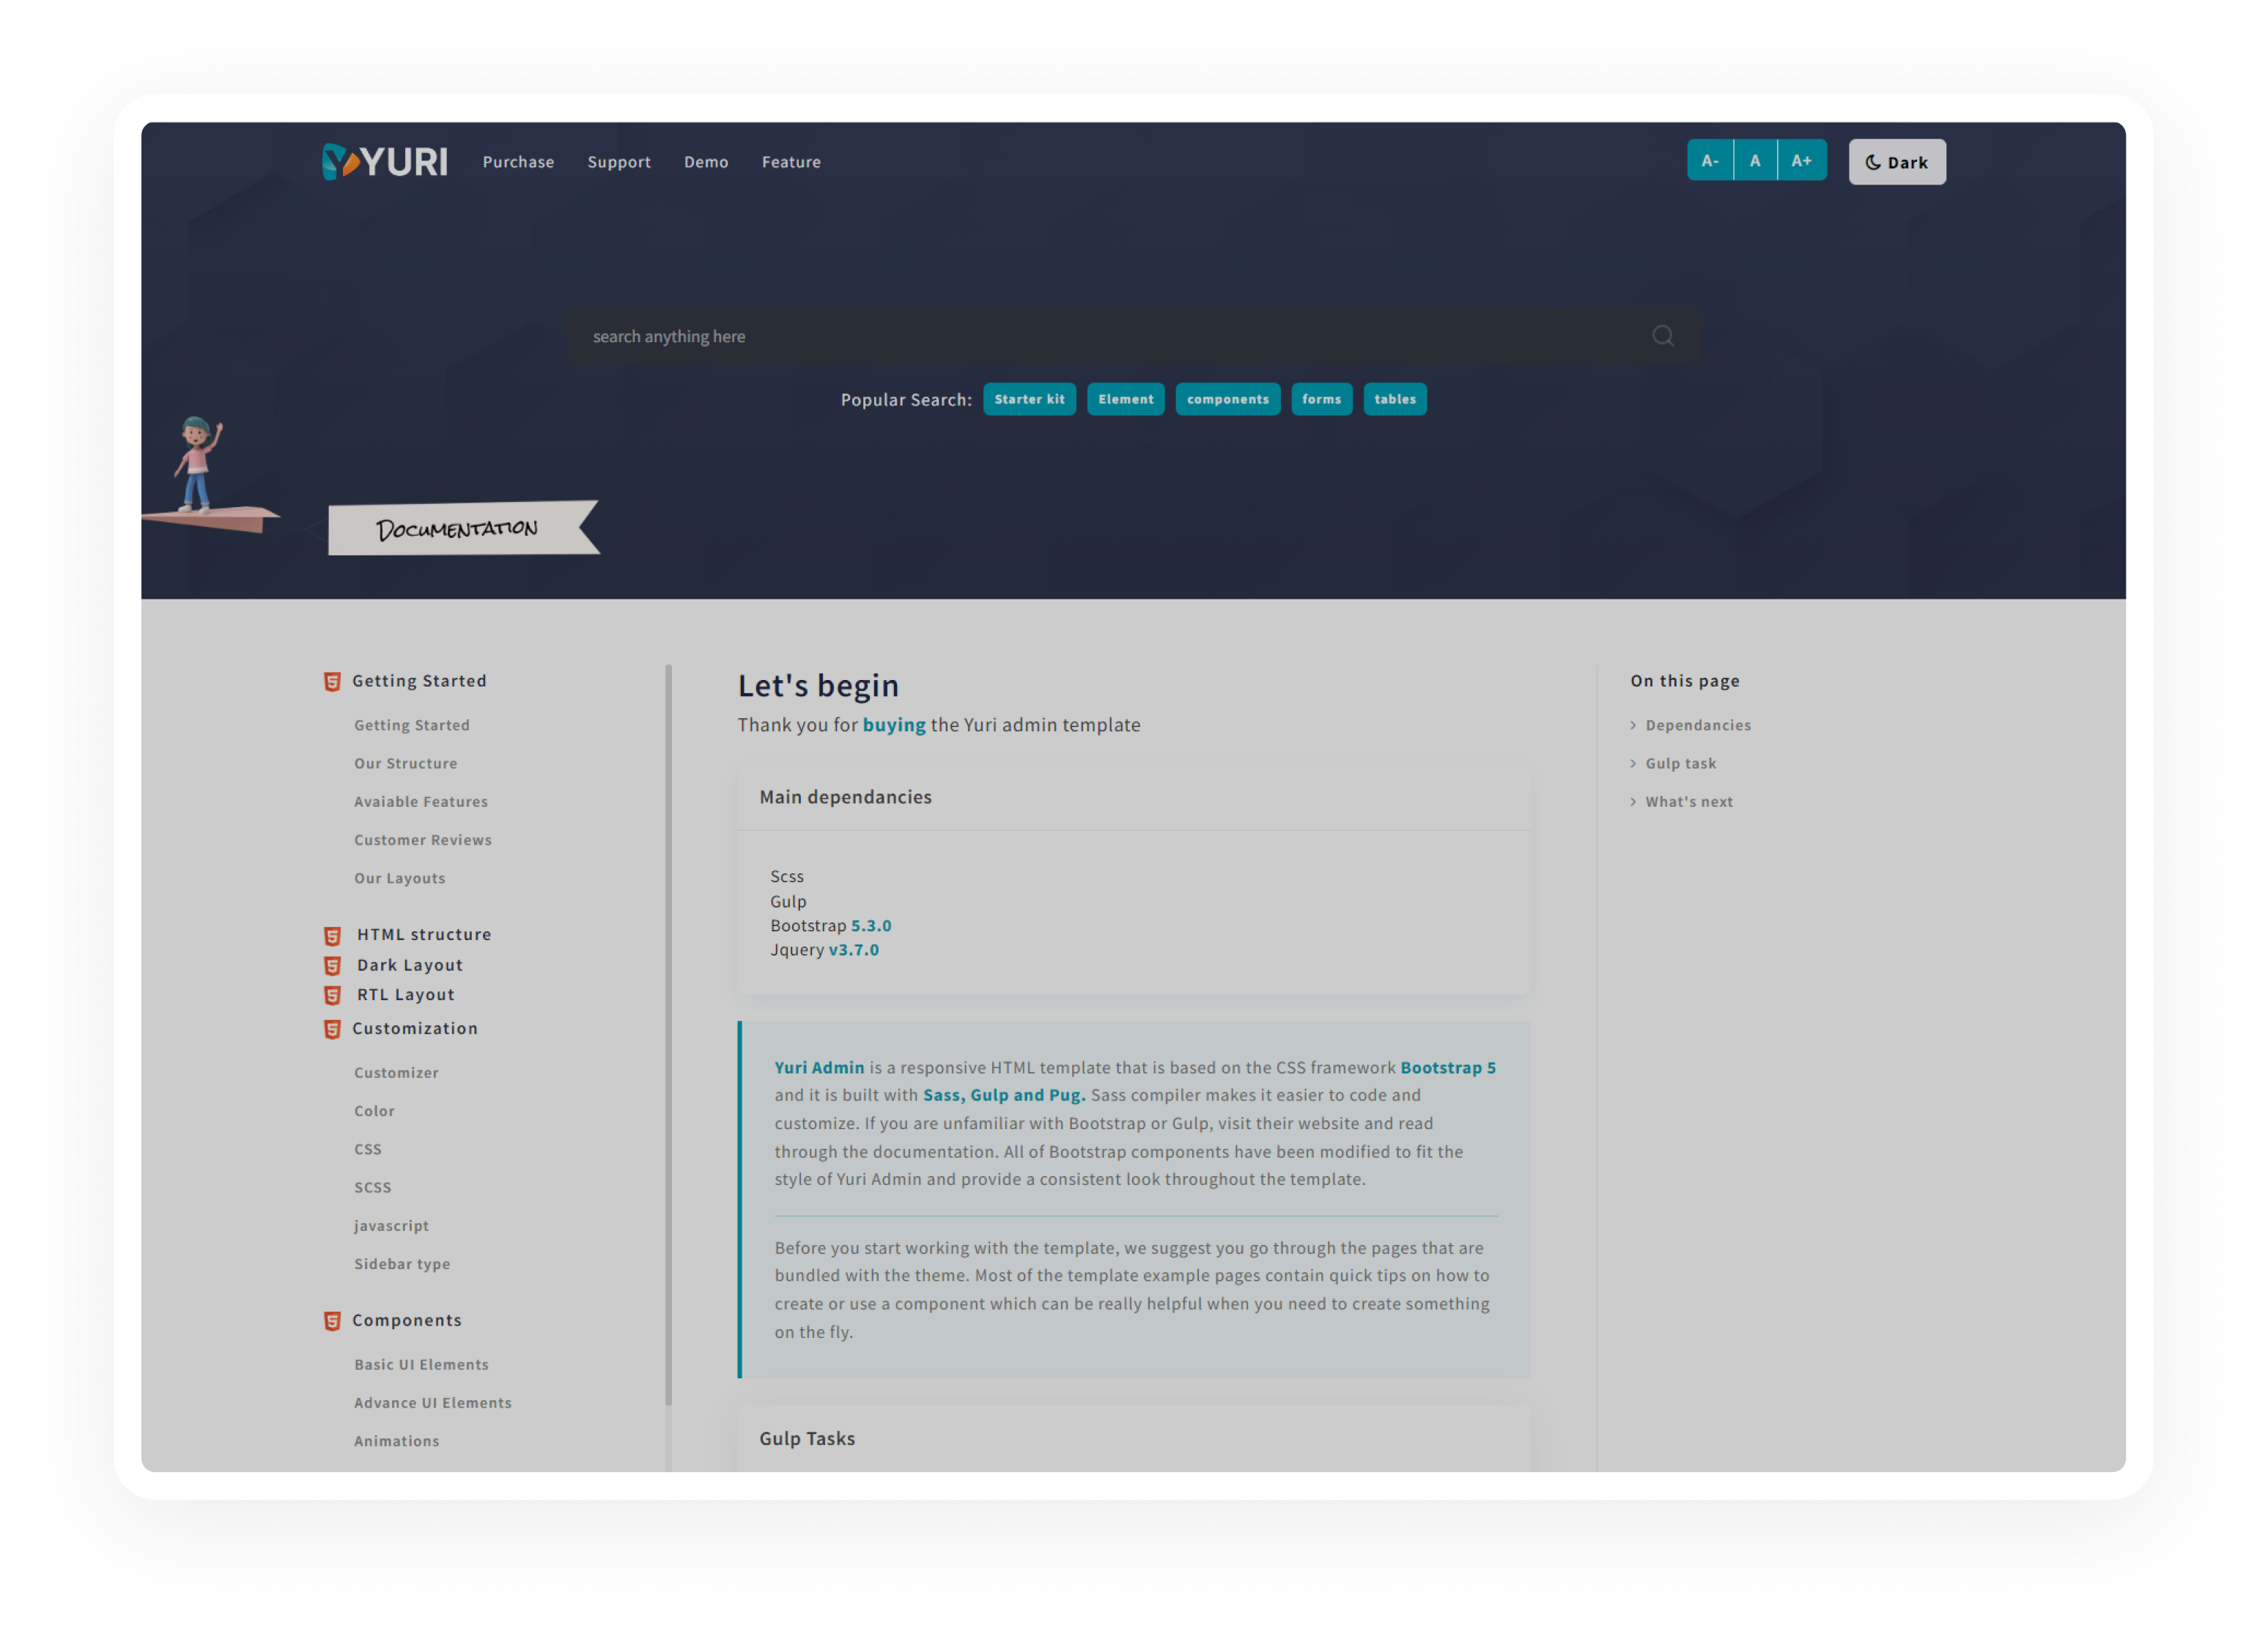Select the forms popular search tag

[1321, 399]
